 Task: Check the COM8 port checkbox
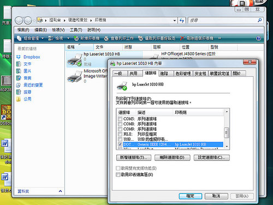click(x=120, y=124)
